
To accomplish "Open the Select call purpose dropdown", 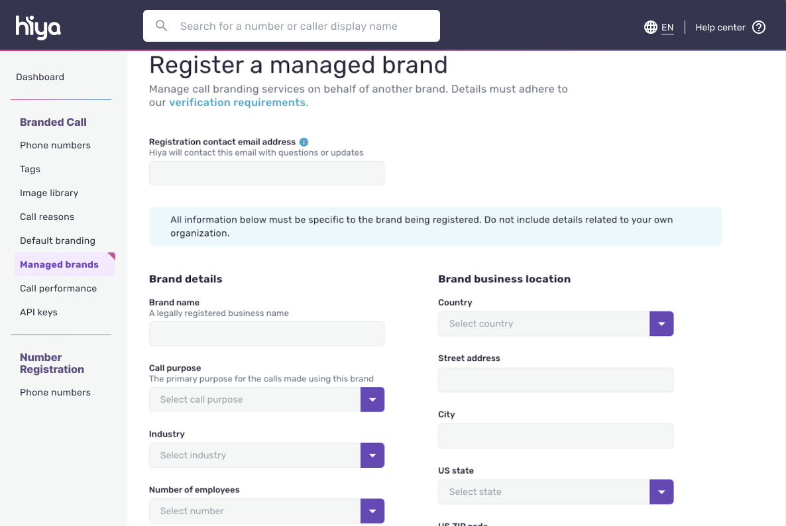I will 372,399.
